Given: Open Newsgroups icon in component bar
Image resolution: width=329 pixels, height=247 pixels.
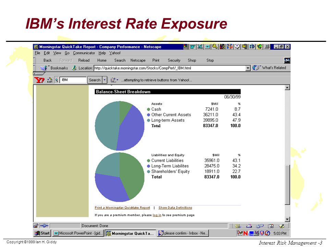Looking at the screenshot, I should coord(260,226).
